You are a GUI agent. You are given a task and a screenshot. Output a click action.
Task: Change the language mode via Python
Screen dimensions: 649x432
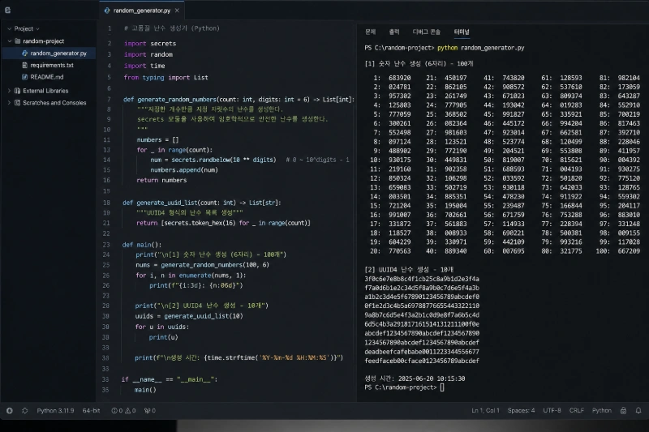point(602,411)
